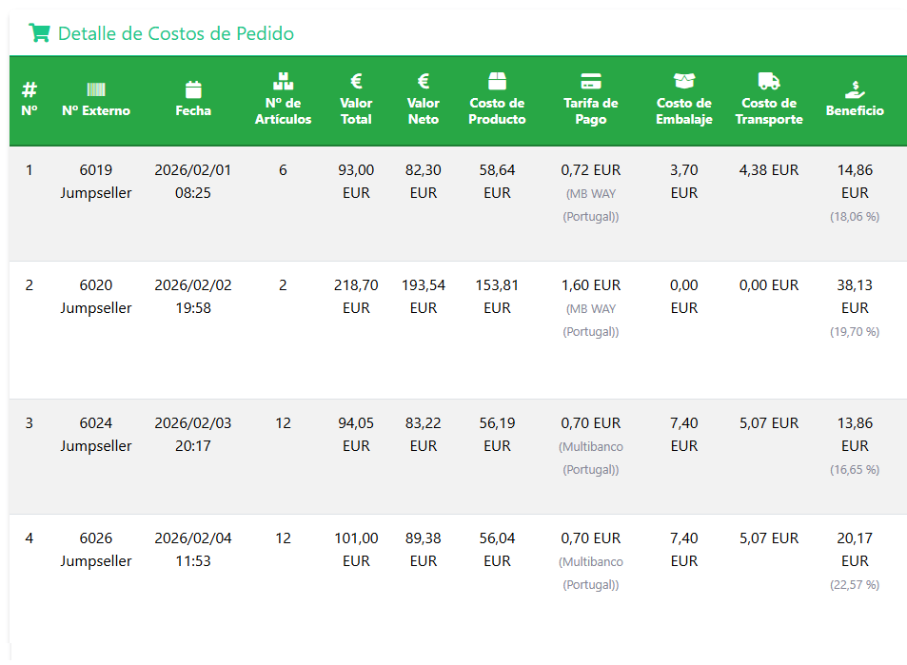The height and width of the screenshot is (665, 907).
Task: Click the calendar icon above Fecha
Action: click(193, 89)
